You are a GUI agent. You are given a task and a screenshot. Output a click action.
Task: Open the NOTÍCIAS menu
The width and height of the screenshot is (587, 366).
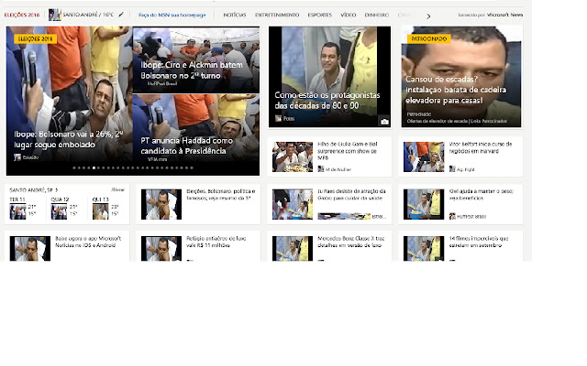tap(235, 15)
